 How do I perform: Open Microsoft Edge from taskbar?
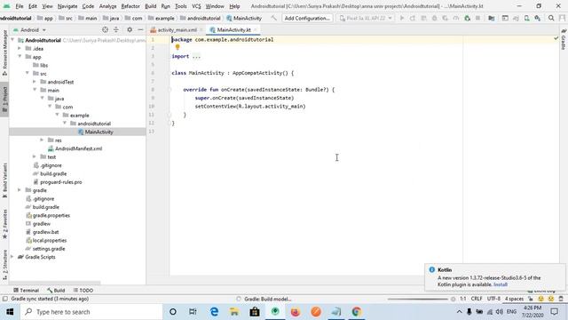point(214,312)
